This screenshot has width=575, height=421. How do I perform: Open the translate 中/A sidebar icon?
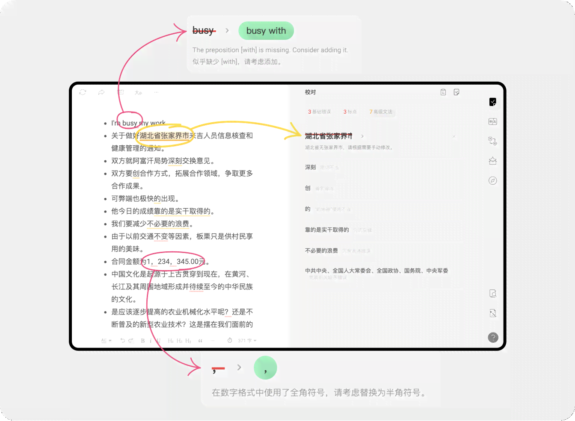(493, 121)
